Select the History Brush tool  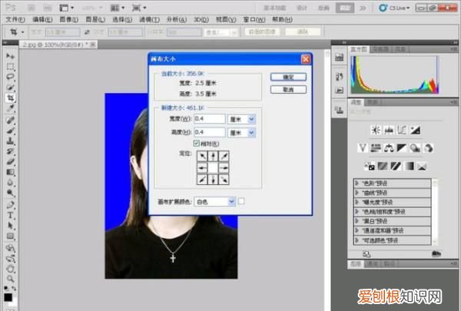coord(10,151)
